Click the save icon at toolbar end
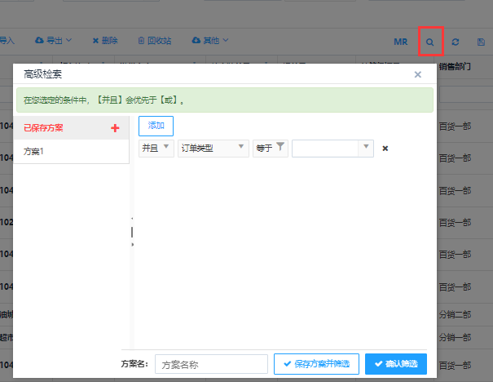The image size is (493, 382). pyautogui.click(x=480, y=41)
